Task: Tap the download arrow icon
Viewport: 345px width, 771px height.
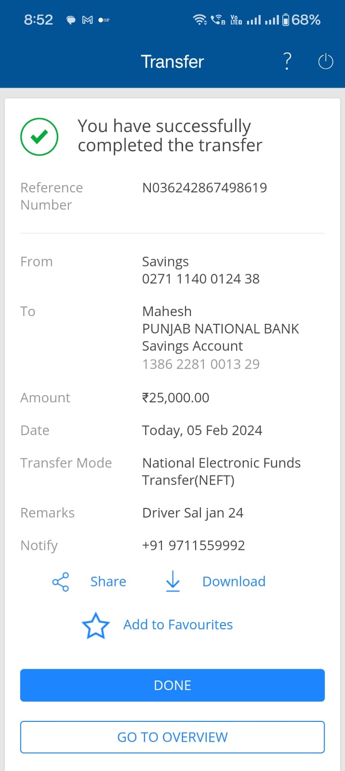Action: click(172, 581)
